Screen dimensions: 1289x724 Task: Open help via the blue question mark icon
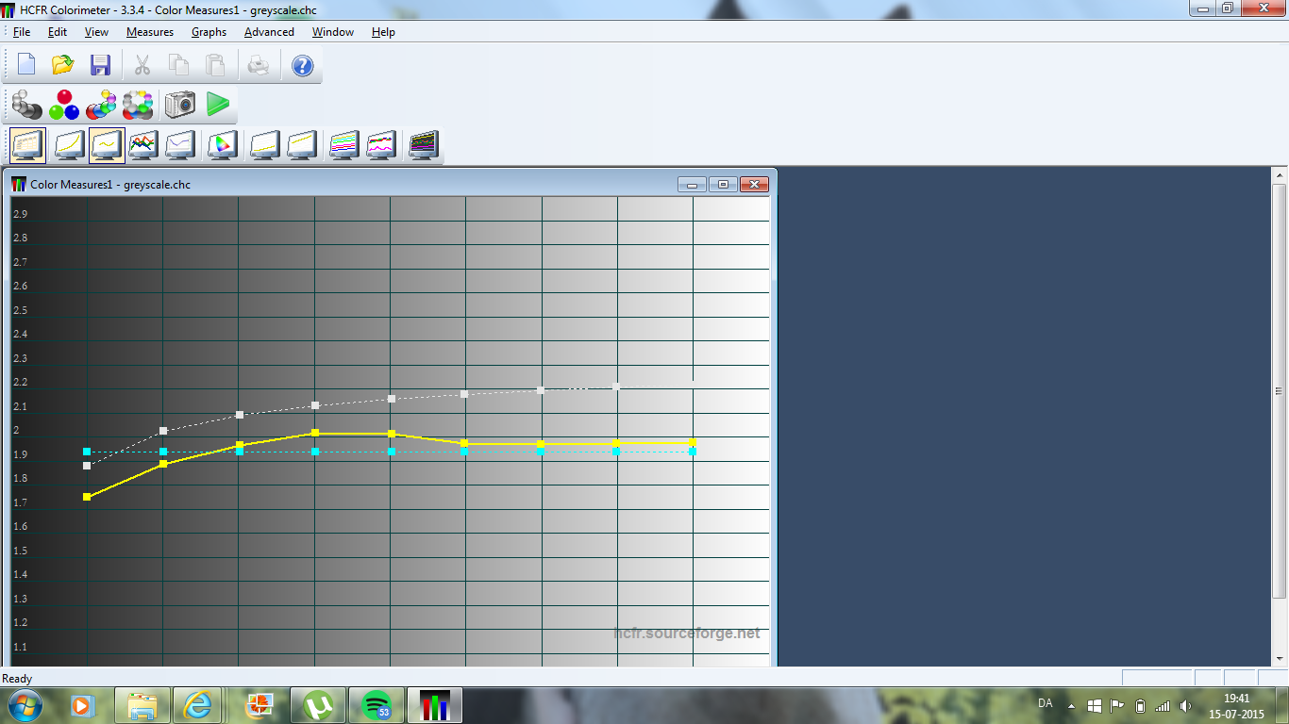tap(302, 65)
